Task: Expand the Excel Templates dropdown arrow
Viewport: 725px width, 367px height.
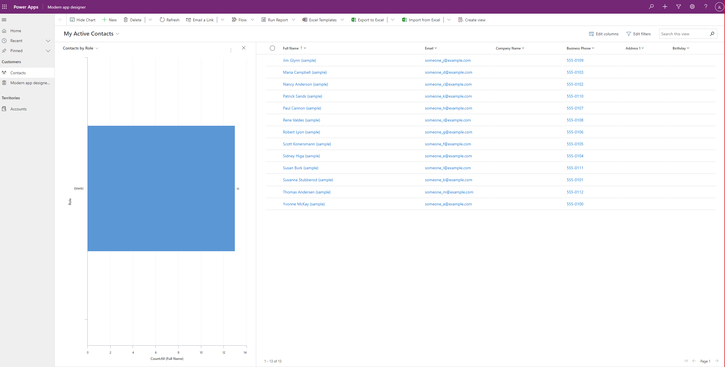Action: click(343, 20)
